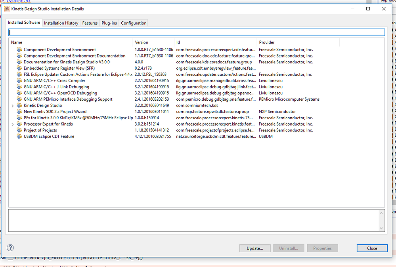
Task: Click version cell '3.2.0.201603041649'
Action: (x=152, y=105)
